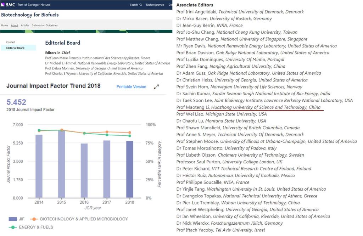The height and width of the screenshot is (236, 363).
Task: Click the 2015 bar in the chart
Action: 61,164
